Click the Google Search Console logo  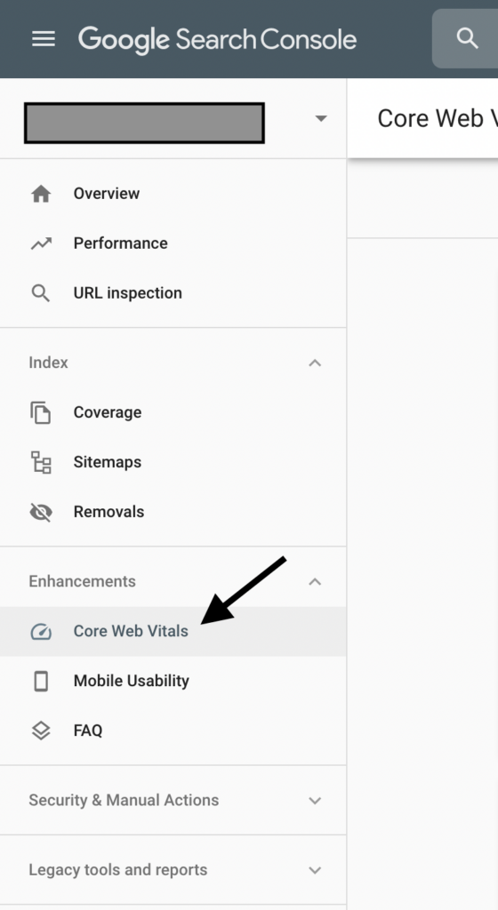pyautogui.click(x=217, y=39)
